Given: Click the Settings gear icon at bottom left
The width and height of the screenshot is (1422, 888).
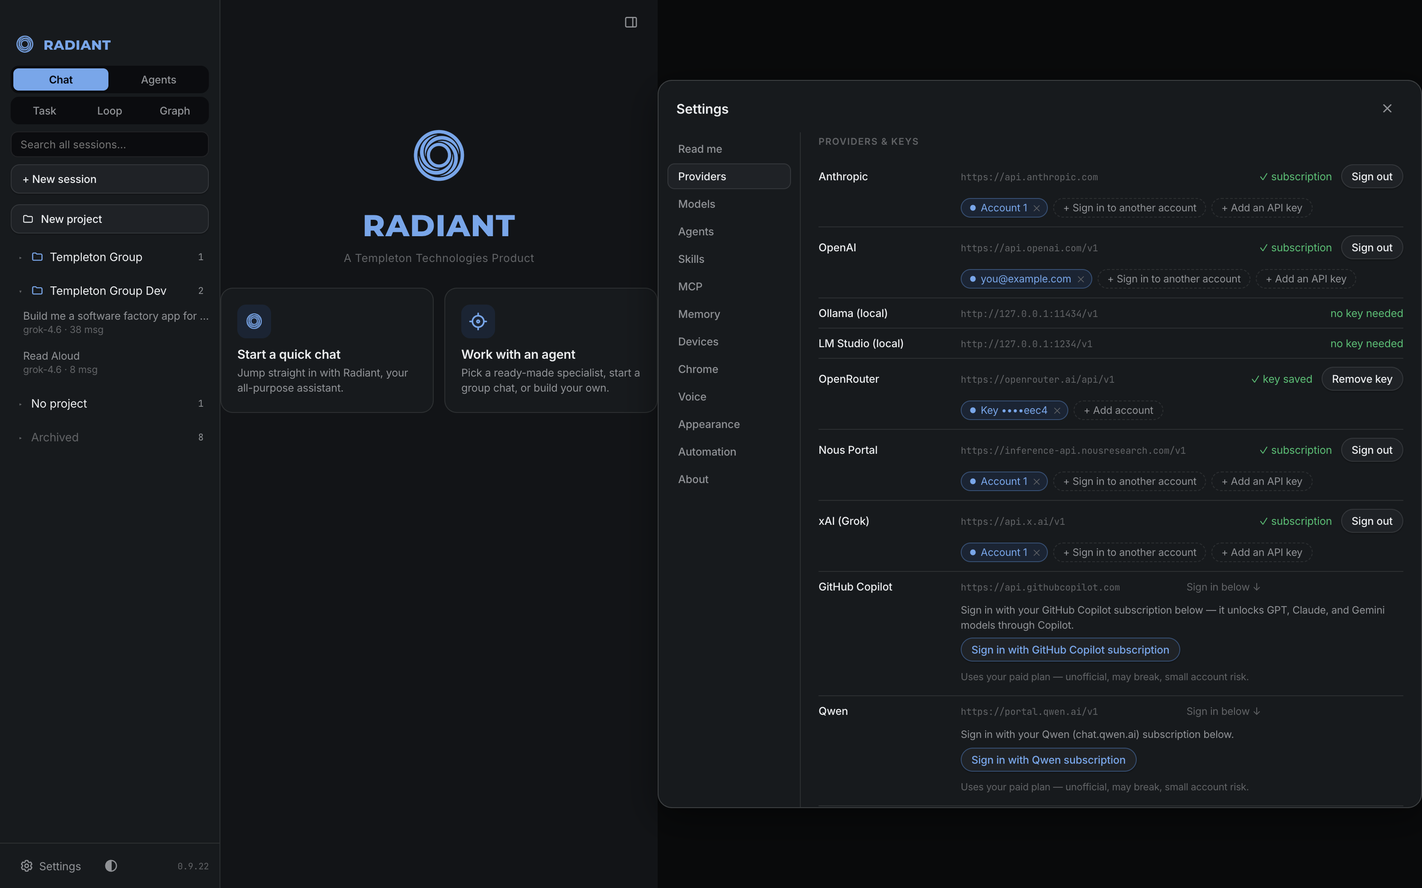Looking at the screenshot, I should tap(27, 866).
